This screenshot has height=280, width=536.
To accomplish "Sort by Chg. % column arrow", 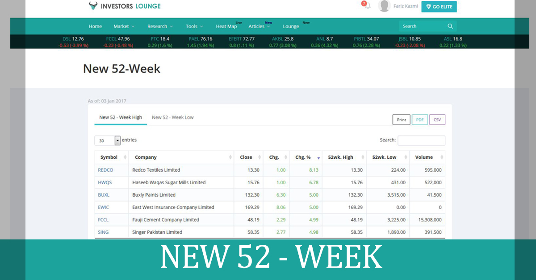I will (318, 158).
